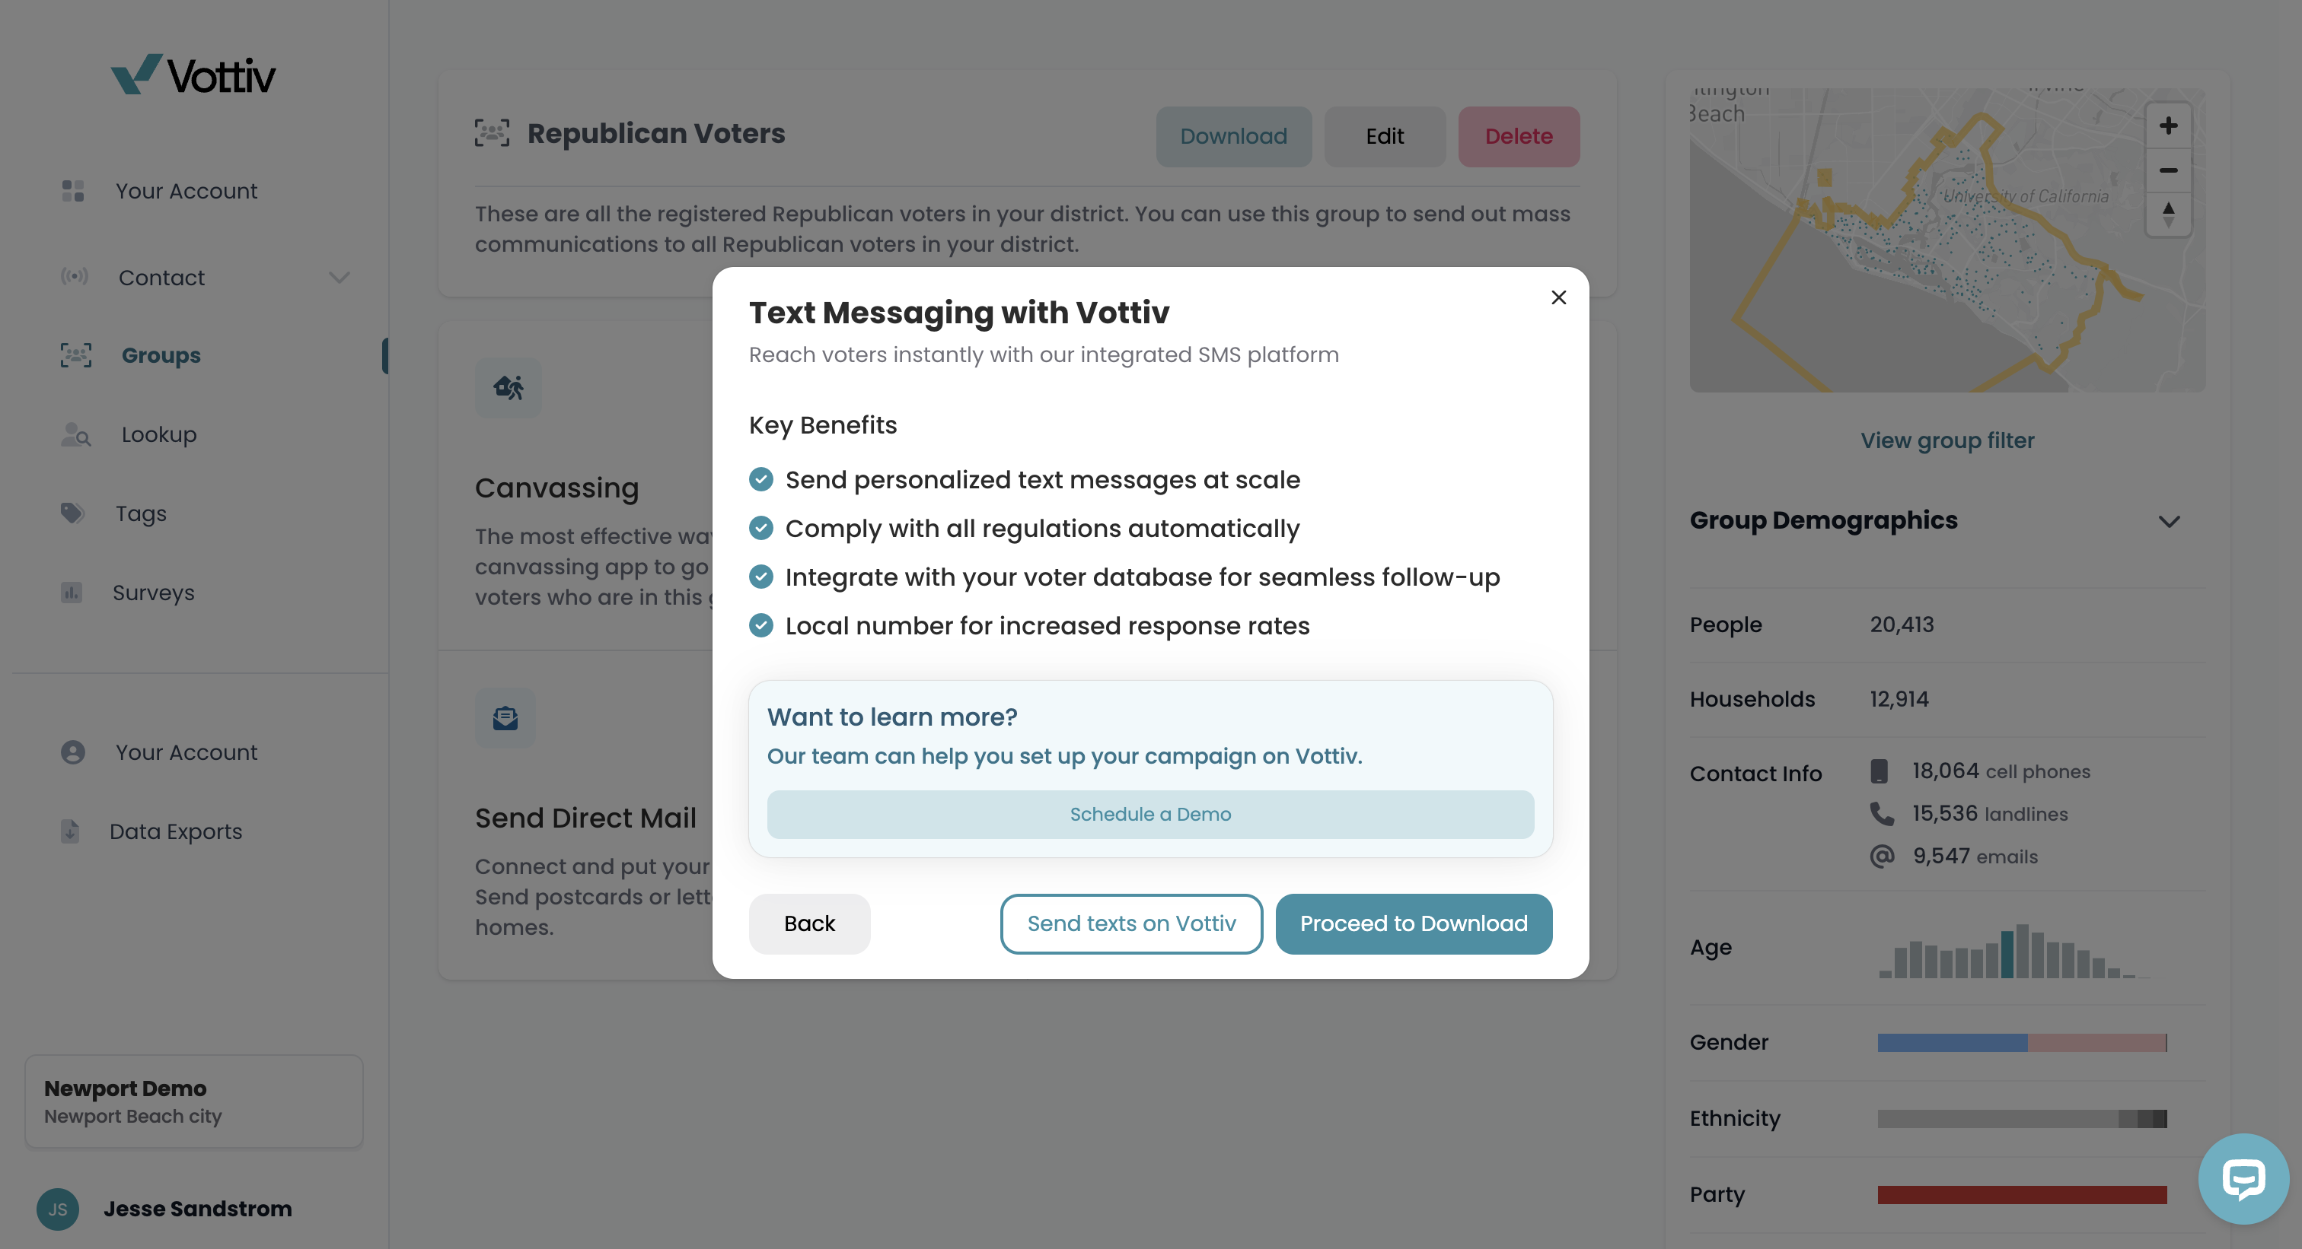Click Proceed to Download button
The width and height of the screenshot is (2302, 1249).
click(x=1414, y=924)
